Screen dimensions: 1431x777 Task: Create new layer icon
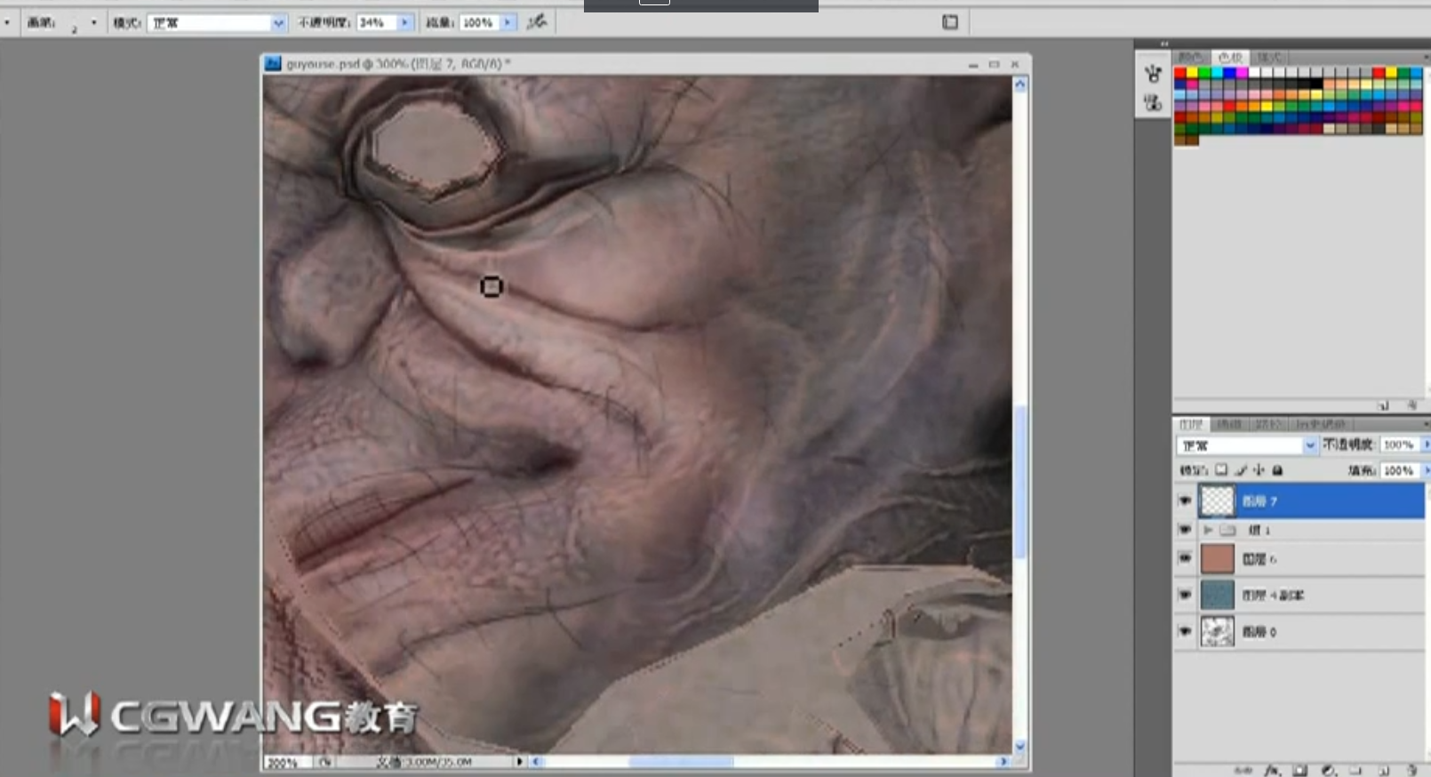[x=1384, y=770]
